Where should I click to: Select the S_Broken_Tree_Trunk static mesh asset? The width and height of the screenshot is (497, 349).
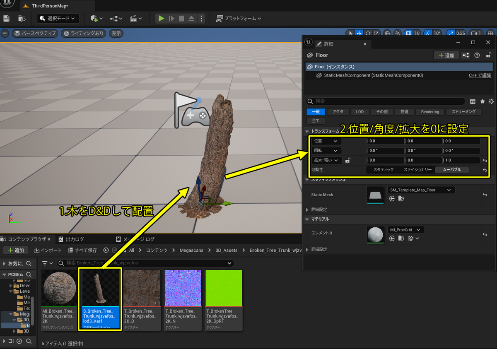pyautogui.click(x=101, y=299)
